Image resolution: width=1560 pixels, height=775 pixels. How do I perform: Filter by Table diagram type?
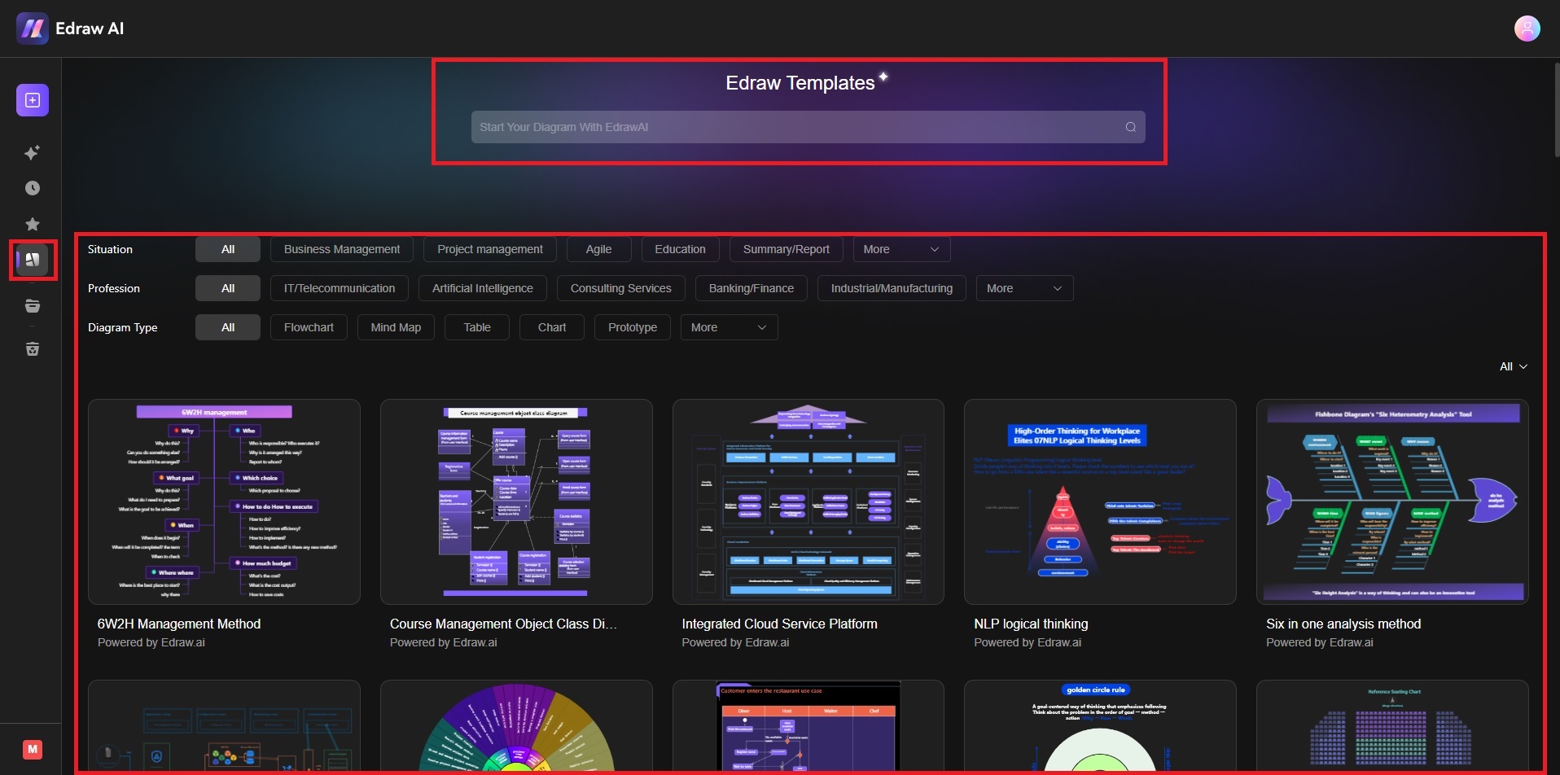pyautogui.click(x=477, y=327)
